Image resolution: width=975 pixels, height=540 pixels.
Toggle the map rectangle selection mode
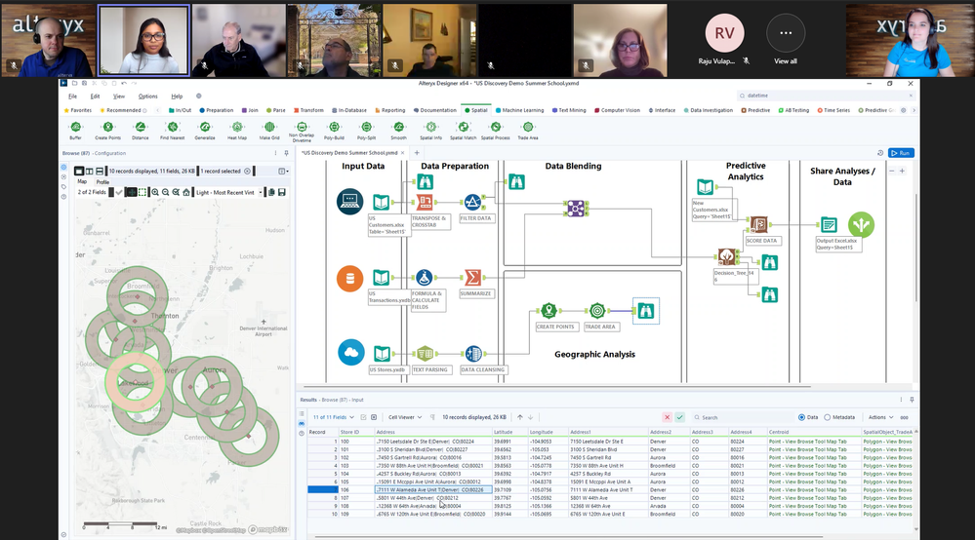(x=142, y=192)
